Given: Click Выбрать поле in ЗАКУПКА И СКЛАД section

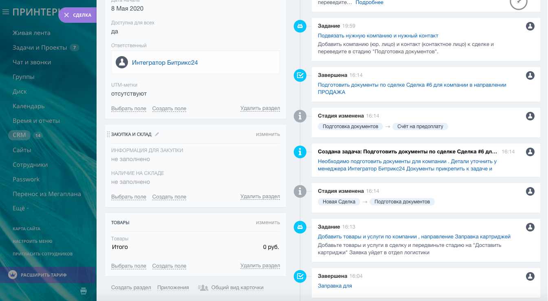Looking at the screenshot, I should pyautogui.click(x=129, y=197).
